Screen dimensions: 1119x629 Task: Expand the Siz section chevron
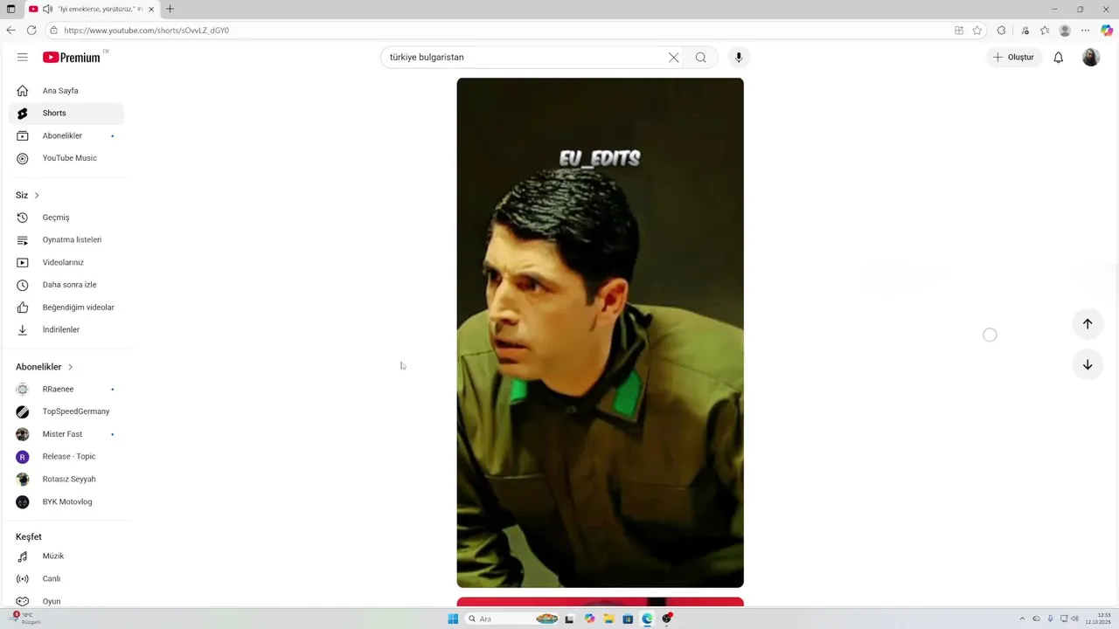pos(37,196)
